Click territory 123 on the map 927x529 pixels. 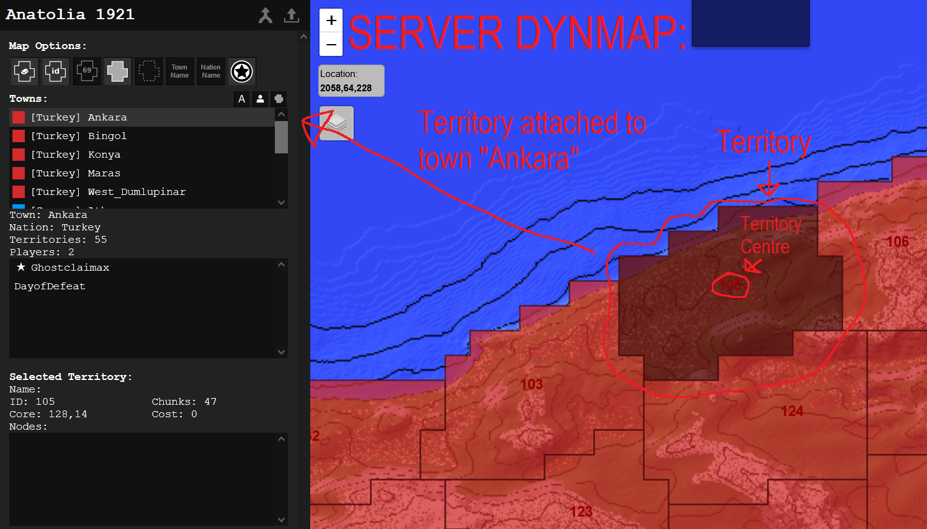pos(581,512)
